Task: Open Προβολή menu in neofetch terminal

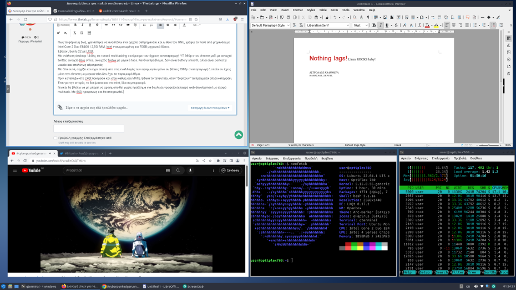Action: click(x=311, y=158)
